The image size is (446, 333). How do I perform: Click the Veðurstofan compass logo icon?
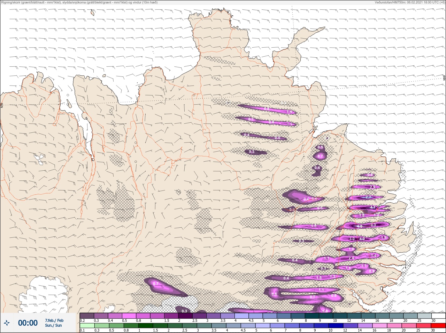pyautogui.click(x=7, y=323)
